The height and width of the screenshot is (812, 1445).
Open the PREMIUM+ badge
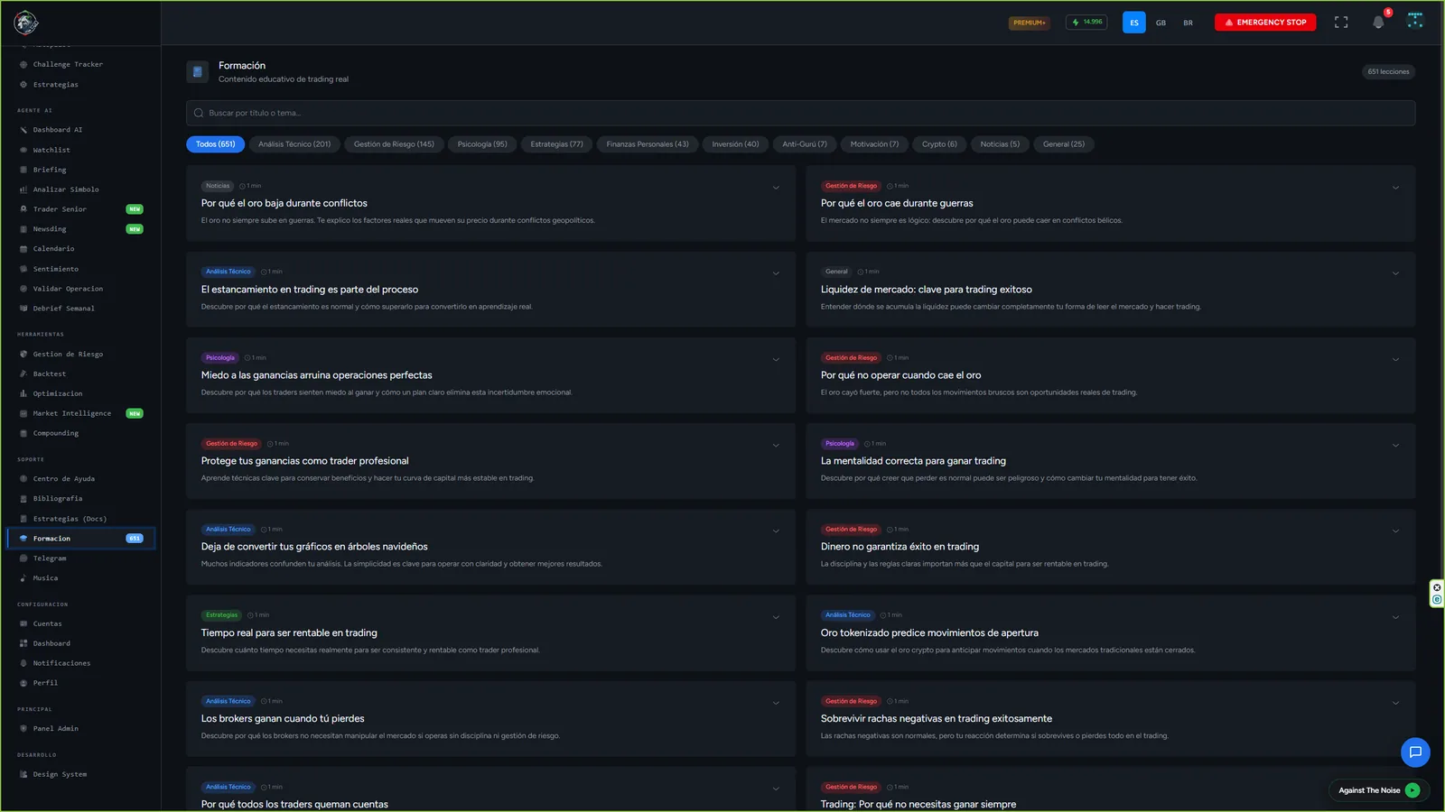click(1030, 23)
